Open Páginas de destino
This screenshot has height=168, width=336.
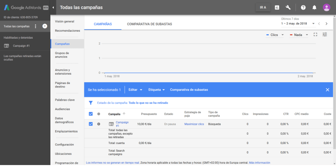pos(62,85)
